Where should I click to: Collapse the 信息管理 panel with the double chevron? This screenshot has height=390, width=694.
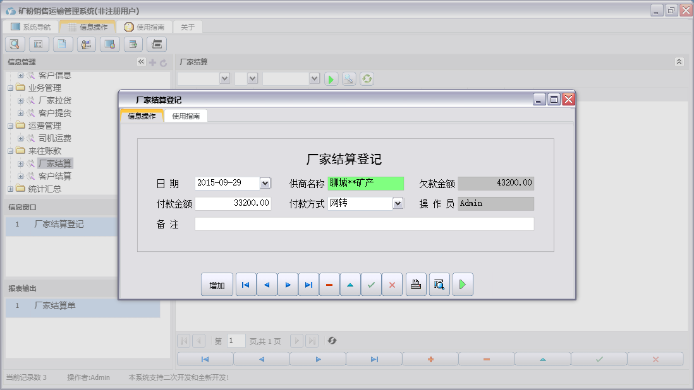[141, 62]
